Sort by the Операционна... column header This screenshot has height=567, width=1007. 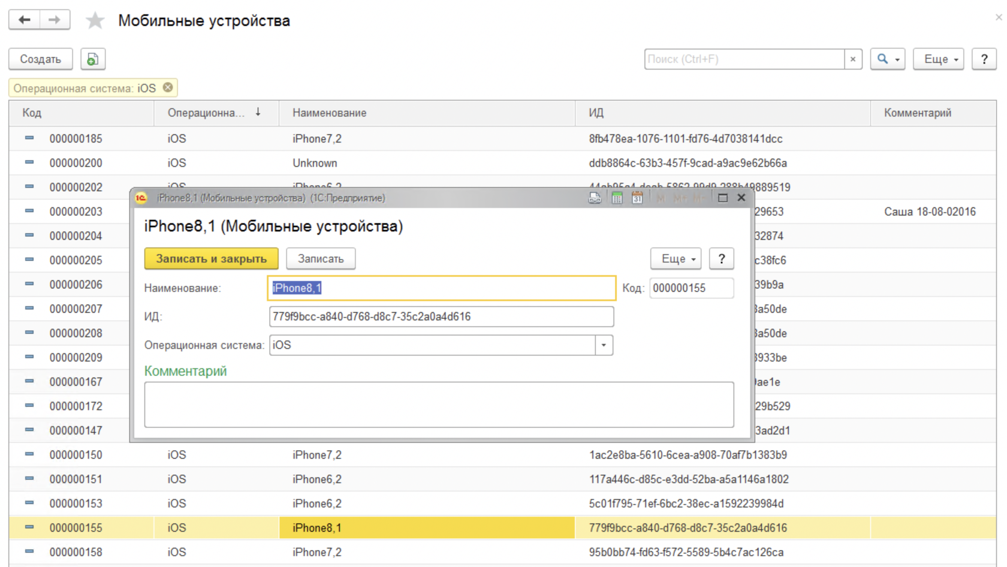(x=216, y=113)
